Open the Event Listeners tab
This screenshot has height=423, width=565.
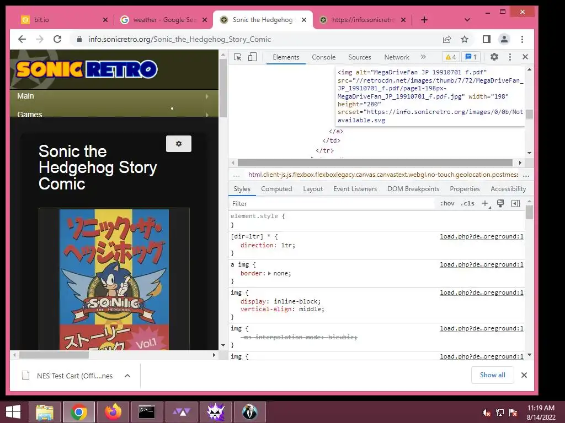[x=355, y=189]
